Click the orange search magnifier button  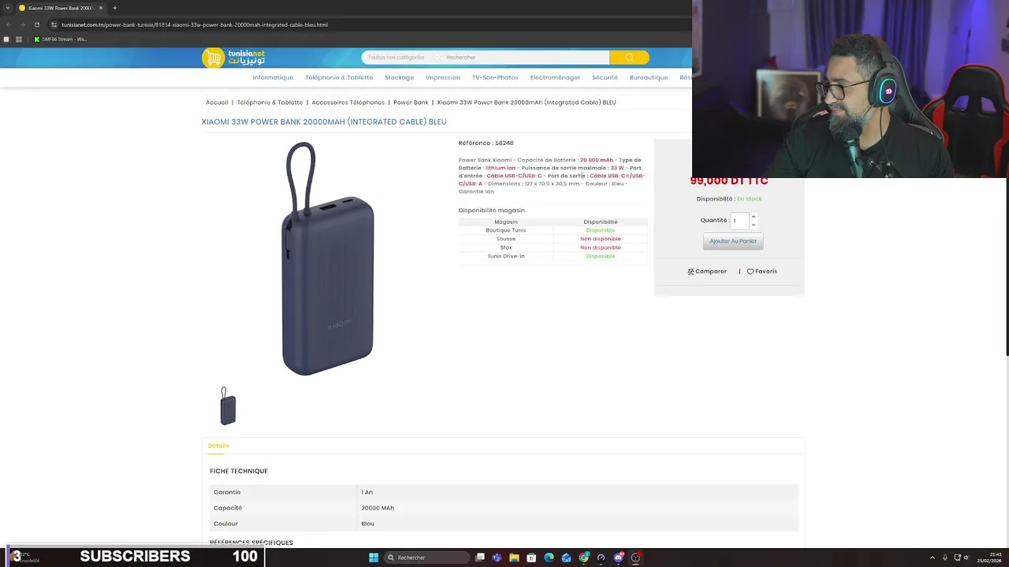[x=629, y=57]
